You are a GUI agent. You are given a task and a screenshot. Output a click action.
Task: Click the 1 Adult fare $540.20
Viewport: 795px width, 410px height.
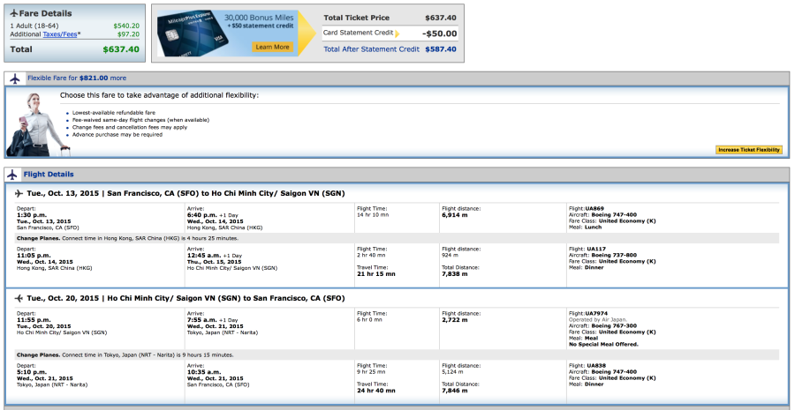[x=126, y=26]
